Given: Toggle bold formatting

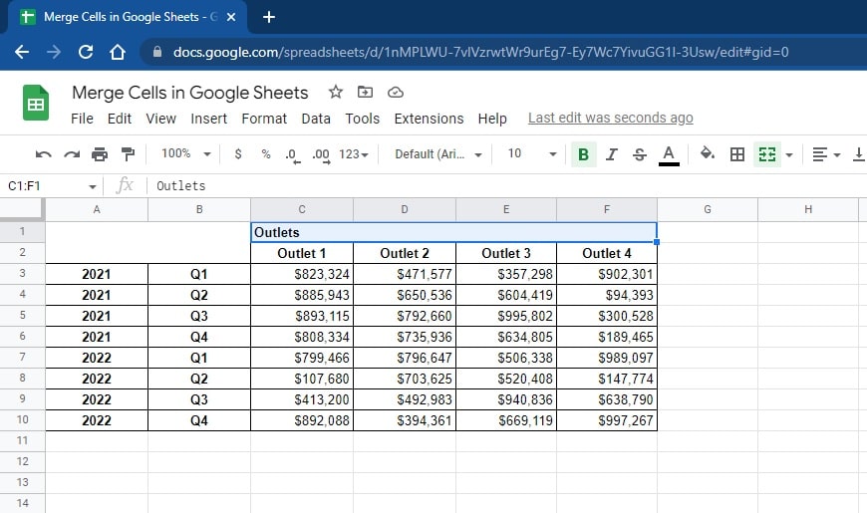Looking at the screenshot, I should click(583, 154).
